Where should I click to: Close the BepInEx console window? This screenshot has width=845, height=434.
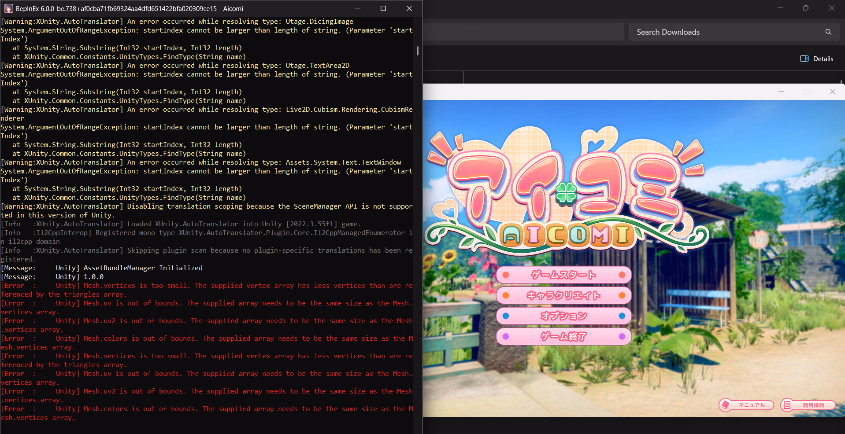[x=409, y=8]
